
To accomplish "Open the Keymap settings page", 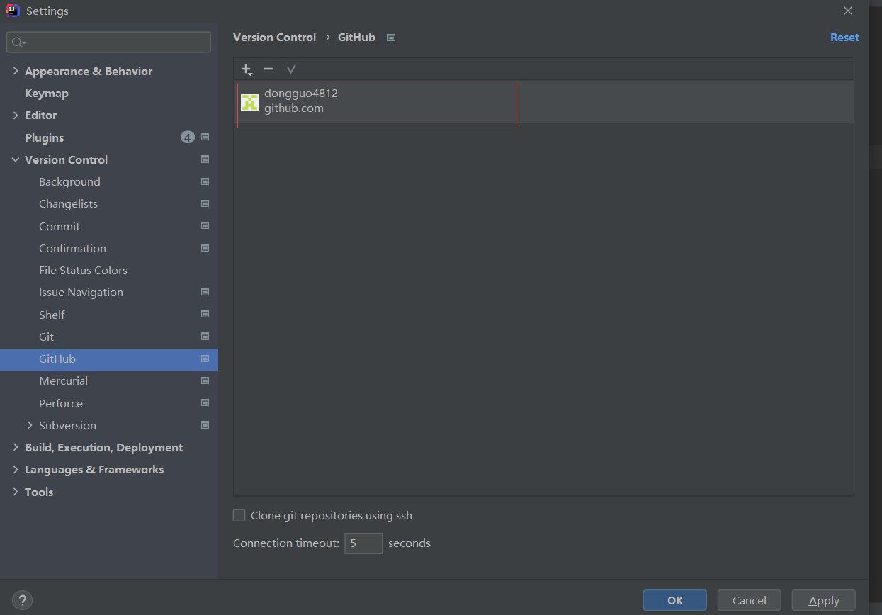I will 47,93.
